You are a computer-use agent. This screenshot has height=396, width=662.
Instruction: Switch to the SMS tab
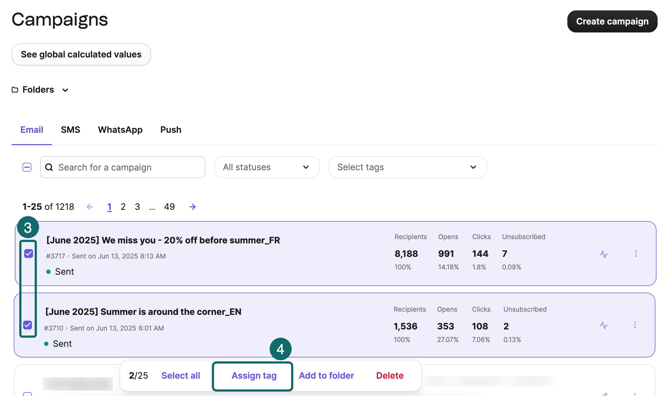pyautogui.click(x=70, y=130)
